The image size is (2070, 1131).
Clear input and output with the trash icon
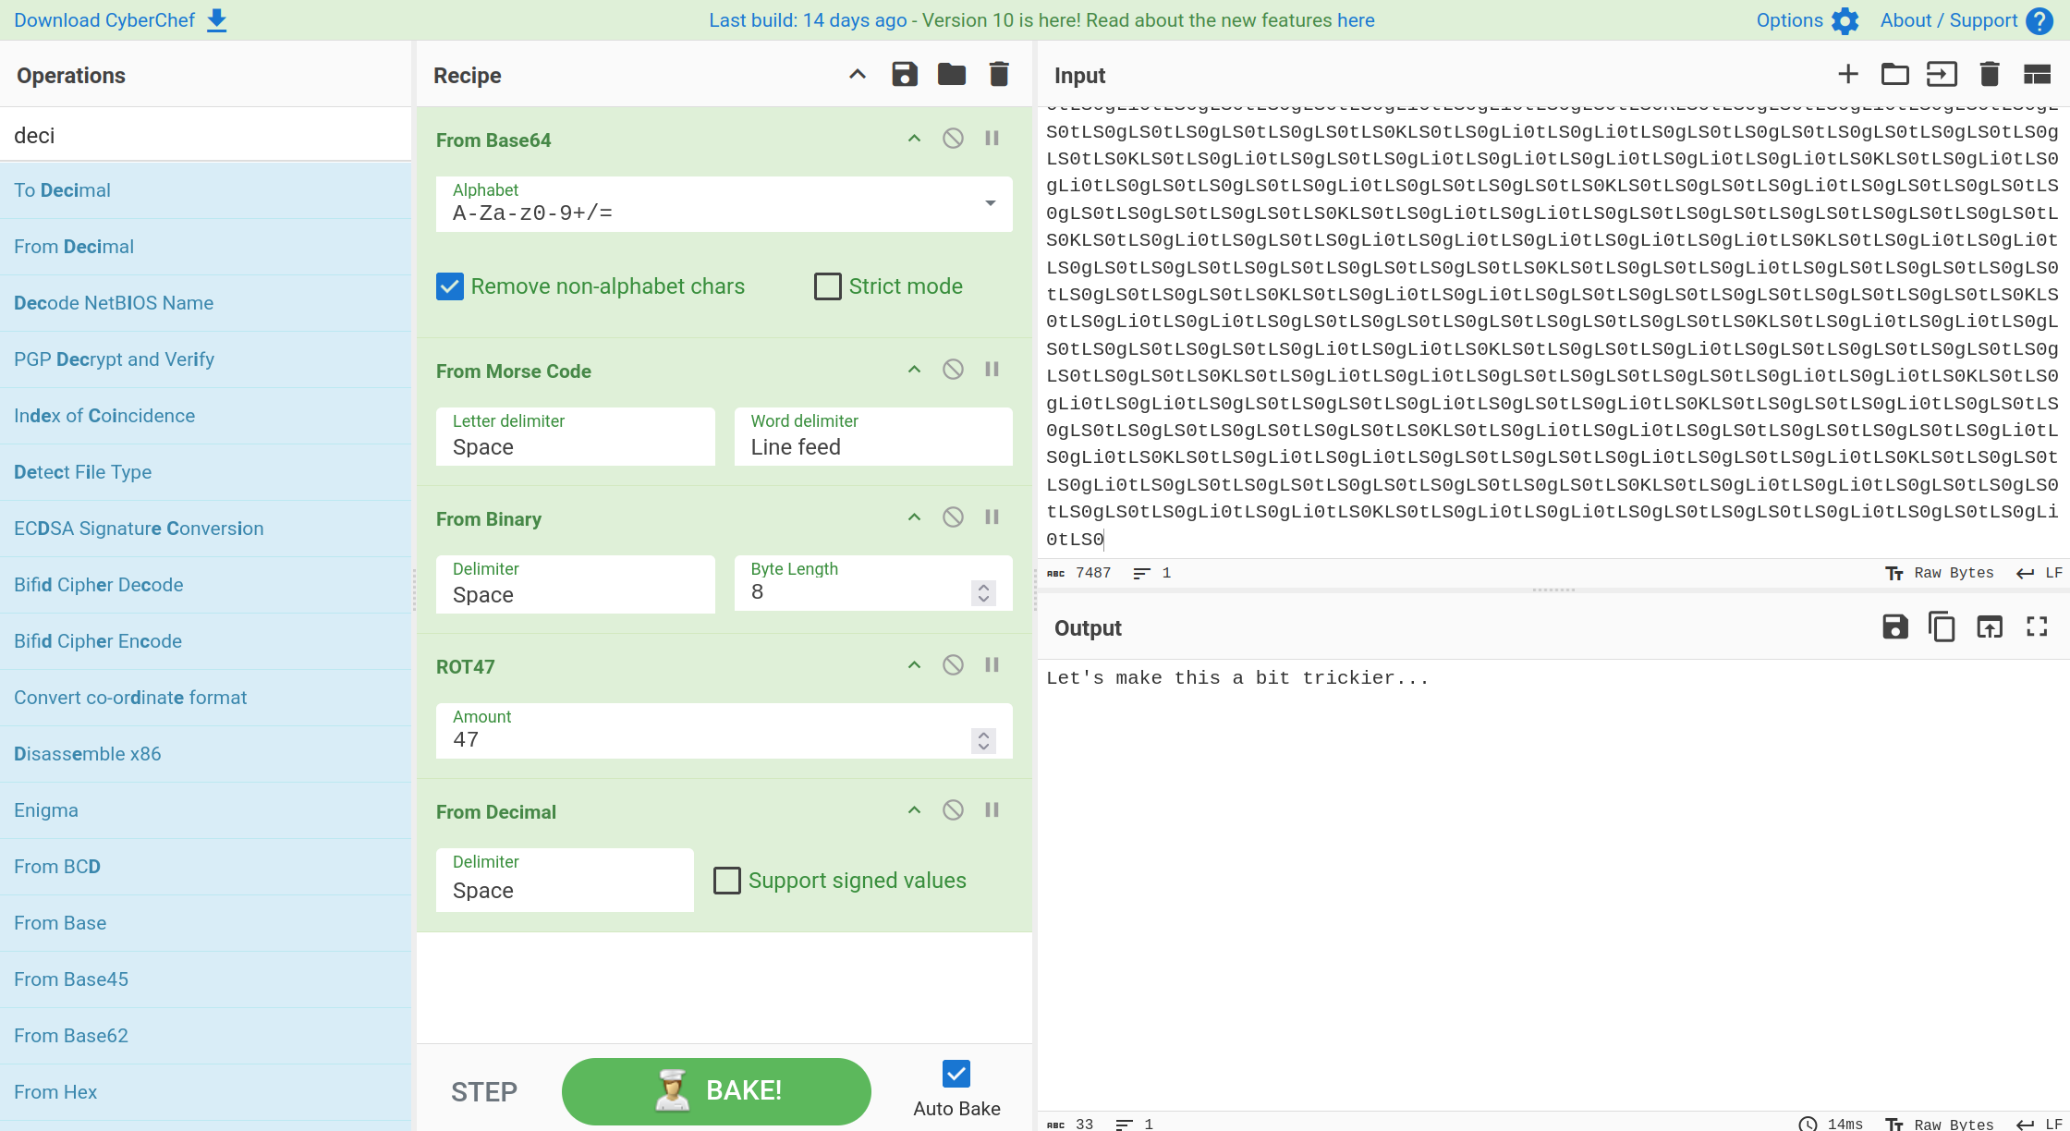point(1990,75)
